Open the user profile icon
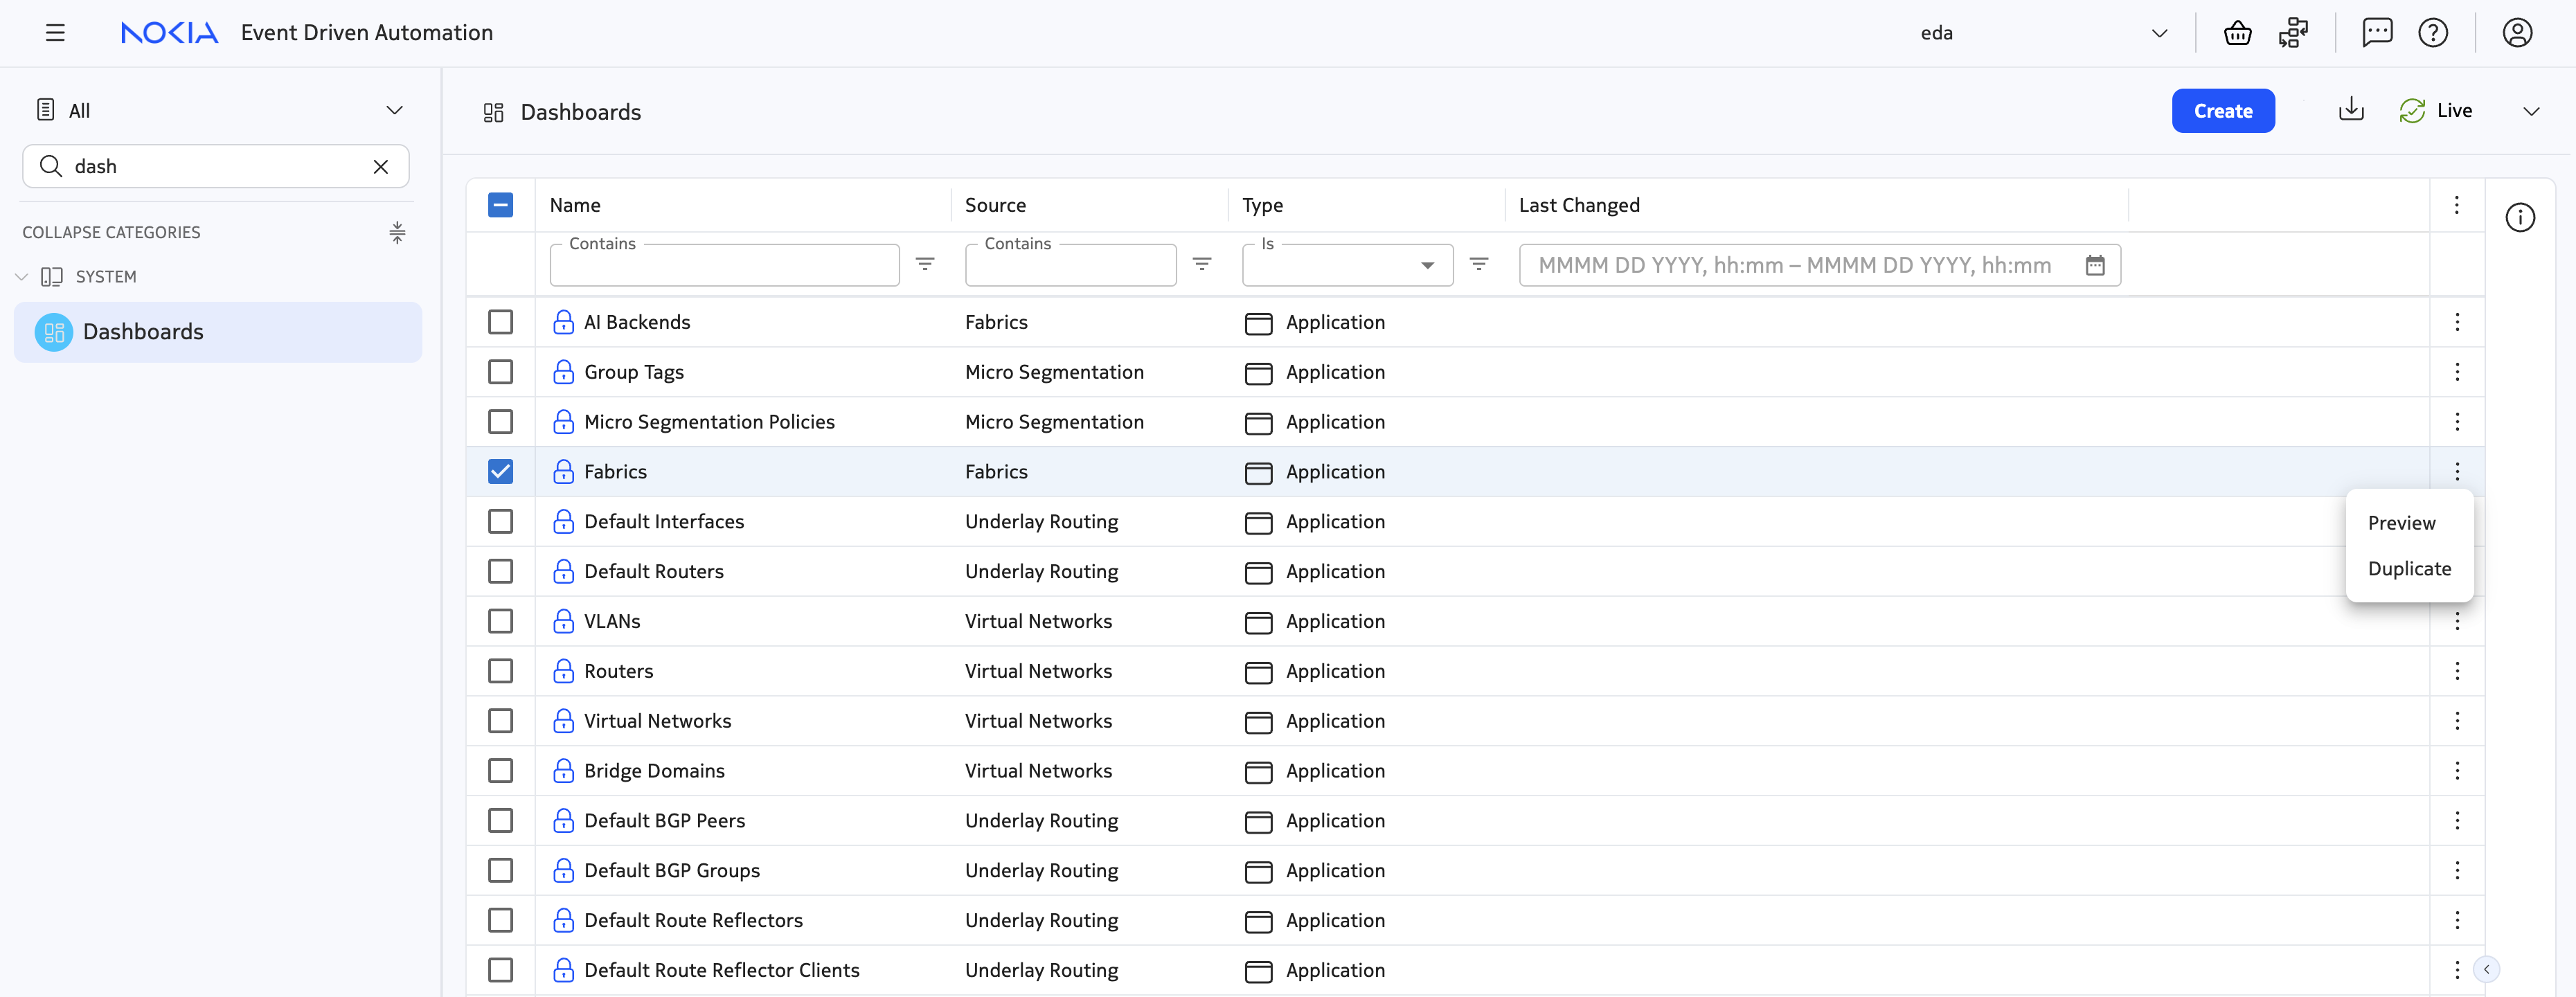 coord(2517,33)
